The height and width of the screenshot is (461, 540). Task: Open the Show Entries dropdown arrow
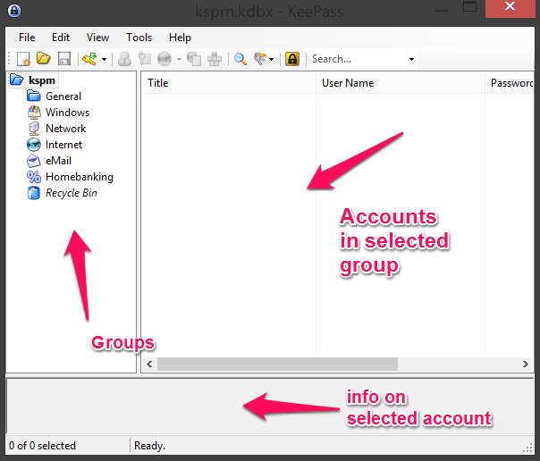272,59
